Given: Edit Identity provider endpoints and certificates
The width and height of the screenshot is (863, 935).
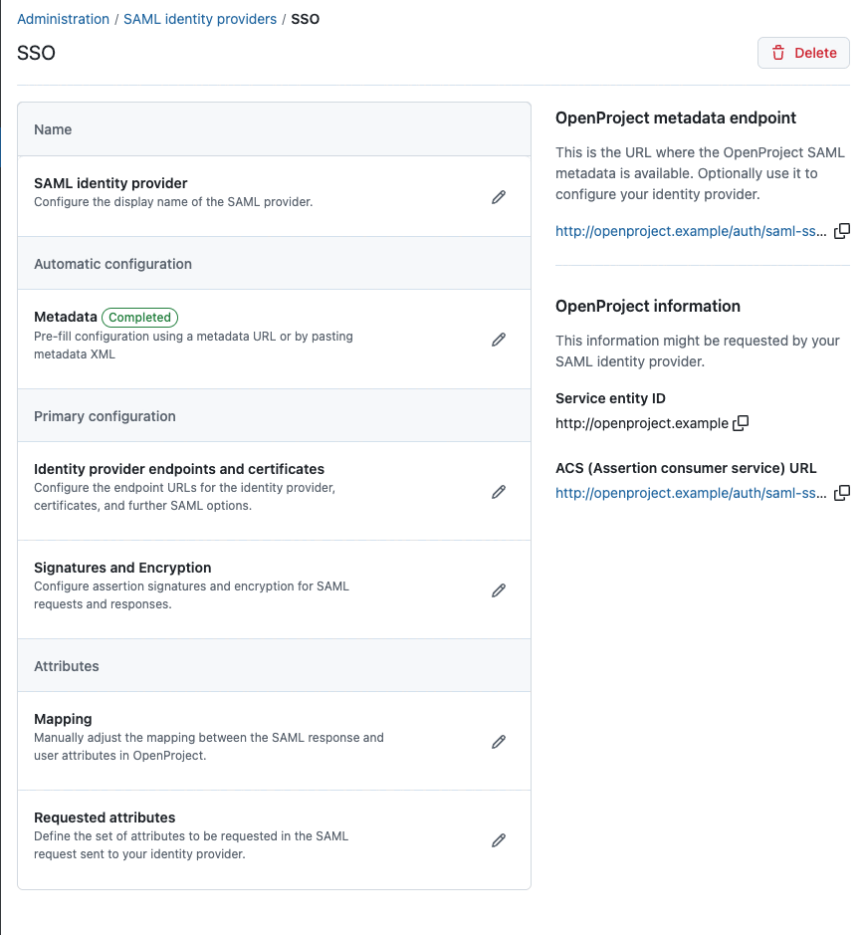Looking at the screenshot, I should (x=499, y=491).
